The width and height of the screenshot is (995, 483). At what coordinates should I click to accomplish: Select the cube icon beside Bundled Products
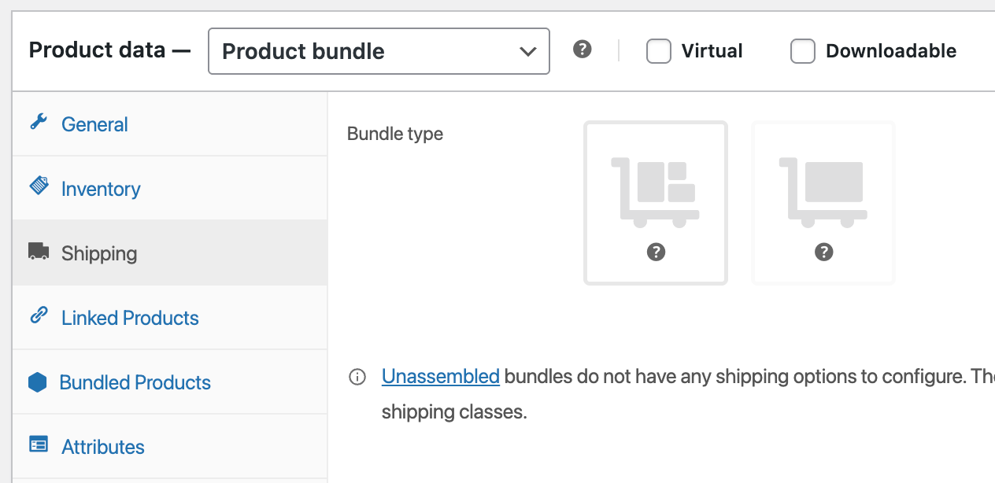[38, 382]
